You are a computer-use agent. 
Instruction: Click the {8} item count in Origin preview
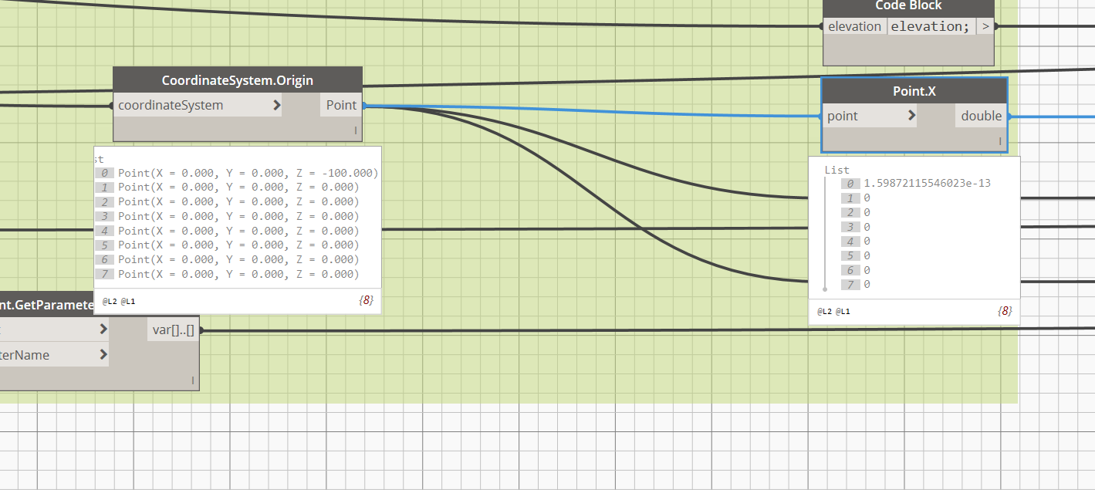[x=367, y=300]
